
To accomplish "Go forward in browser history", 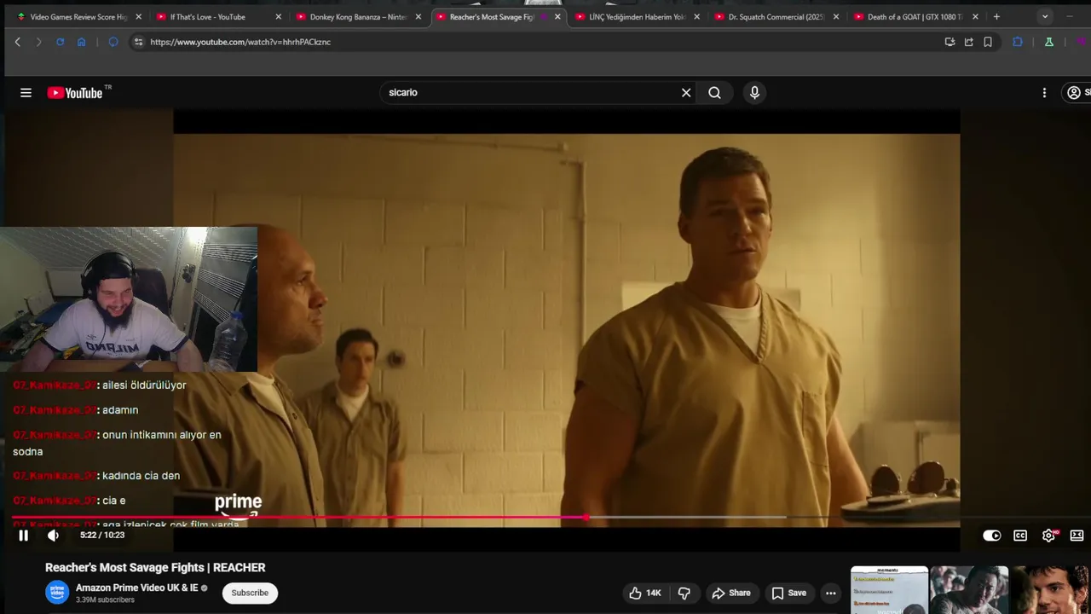I will 38,42.
